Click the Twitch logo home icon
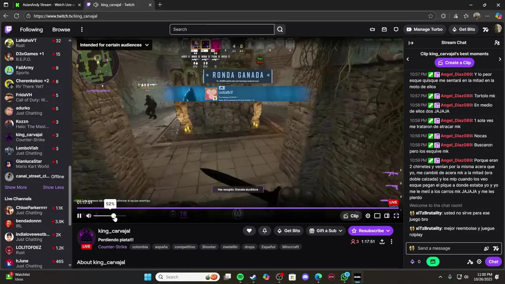The width and height of the screenshot is (505, 284). point(8,30)
